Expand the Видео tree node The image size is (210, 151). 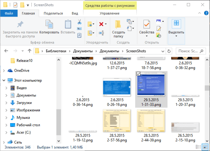(6, 88)
